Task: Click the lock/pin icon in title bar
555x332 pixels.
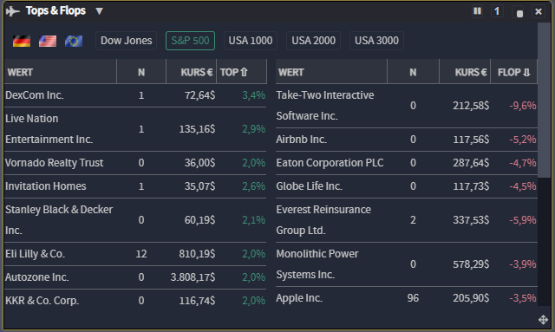Action: pos(519,13)
